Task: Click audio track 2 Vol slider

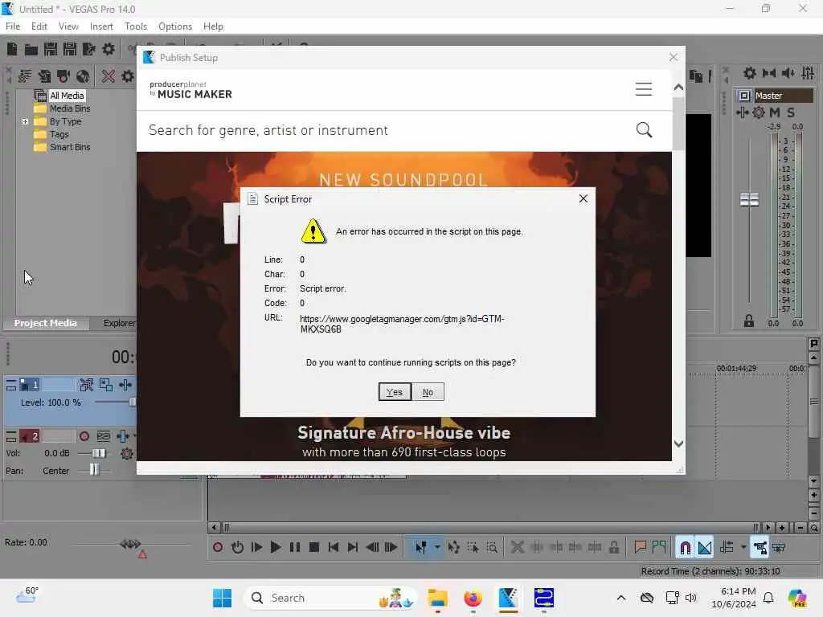Action: coord(99,453)
